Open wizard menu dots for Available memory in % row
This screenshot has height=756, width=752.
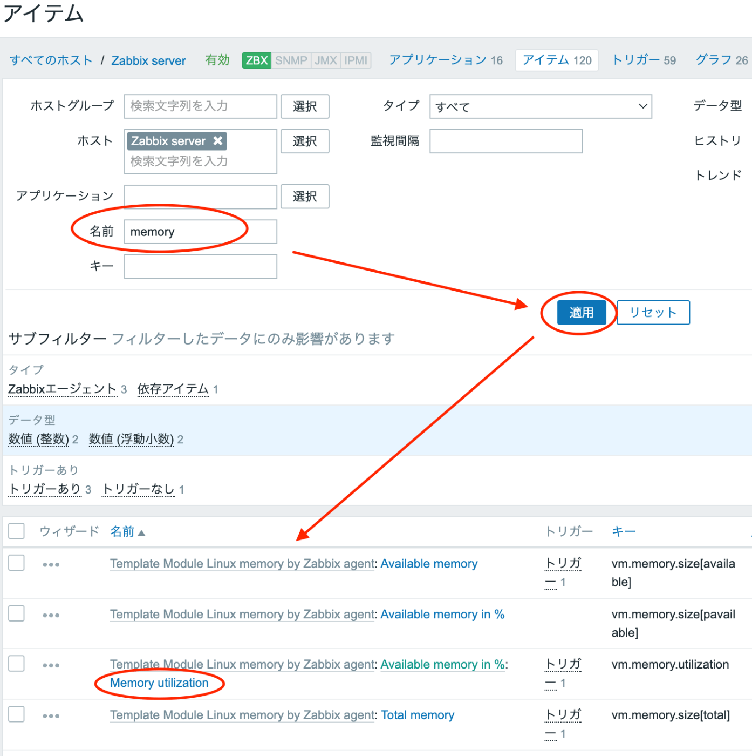tap(51, 615)
